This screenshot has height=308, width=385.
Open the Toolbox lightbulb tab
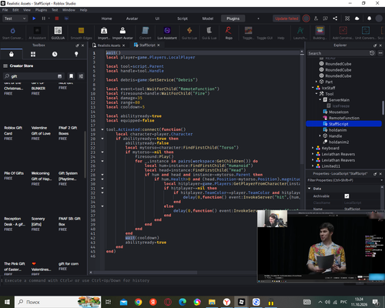[x=76, y=54]
